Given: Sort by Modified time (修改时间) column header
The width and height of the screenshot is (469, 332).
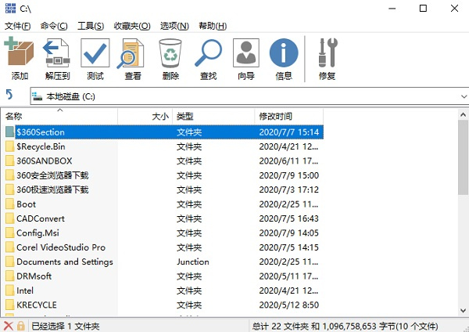Looking at the screenshot, I should (x=289, y=116).
